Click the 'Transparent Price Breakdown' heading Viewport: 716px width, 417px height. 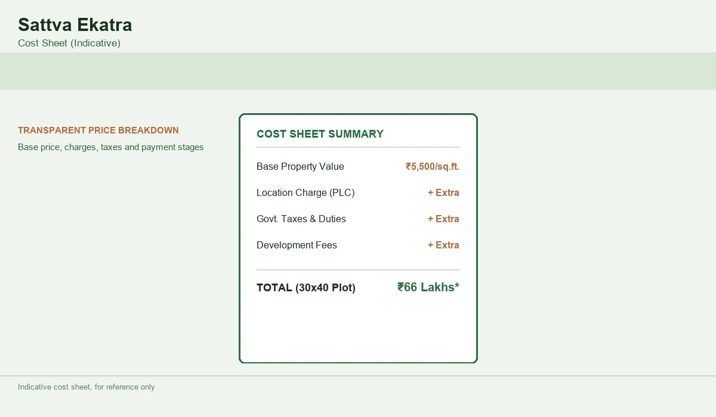(x=98, y=130)
